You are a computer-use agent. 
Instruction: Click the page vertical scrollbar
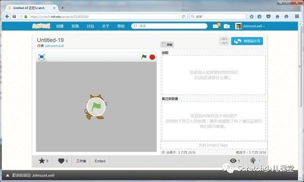300,66
